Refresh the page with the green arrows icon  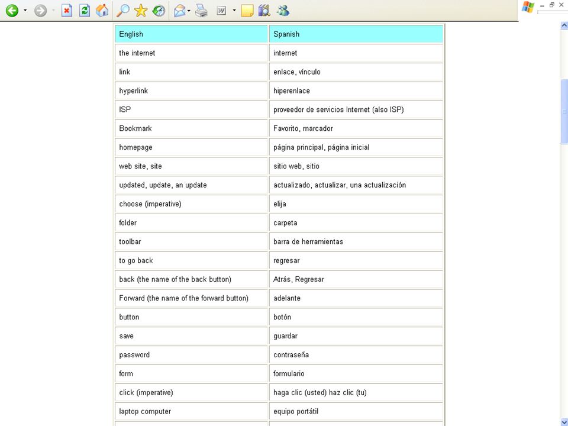[85, 11]
